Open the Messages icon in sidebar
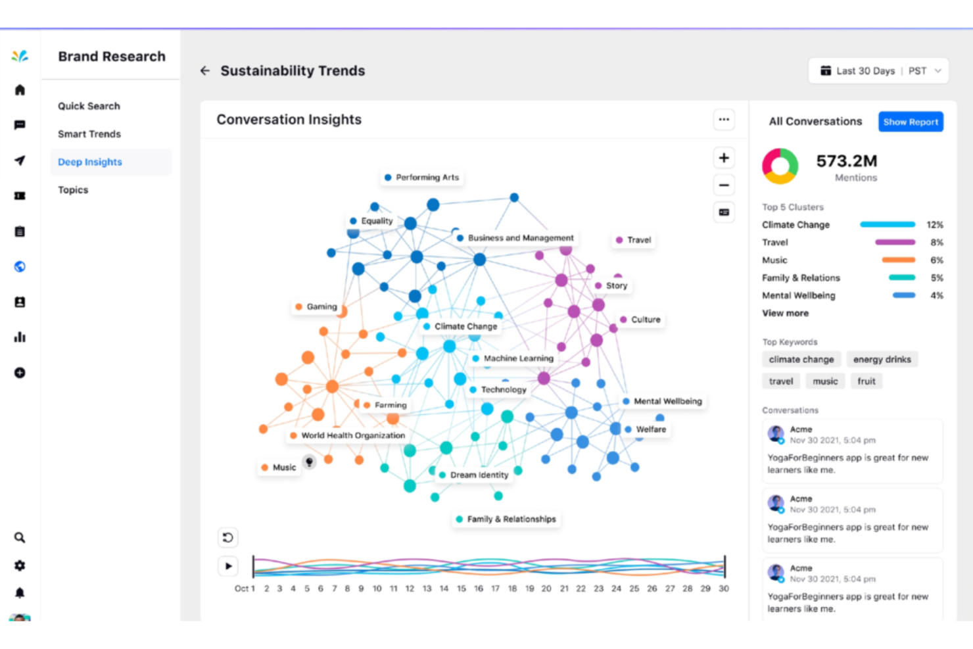The width and height of the screenshot is (973, 649). tap(20, 125)
